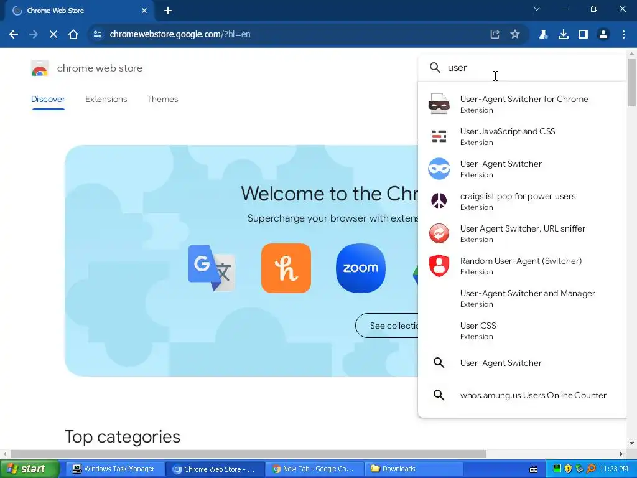The height and width of the screenshot is (478, 637).
Task: Click the scroll right arrow
Action: 621,454
